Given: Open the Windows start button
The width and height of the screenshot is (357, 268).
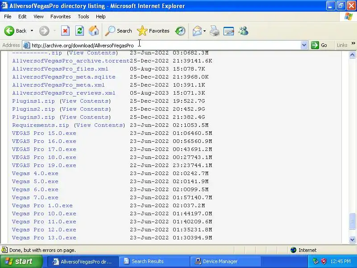Looking at the screenshot, I should (x=21, y=261).
